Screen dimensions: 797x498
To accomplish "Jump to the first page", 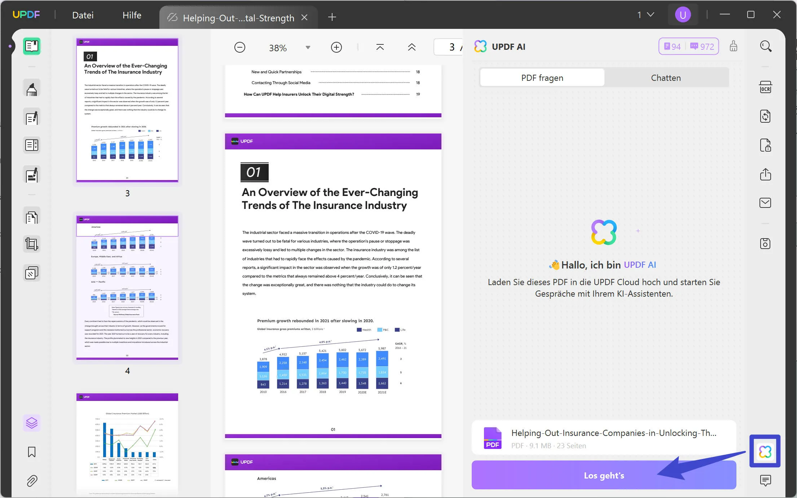I will coord(380,47).
